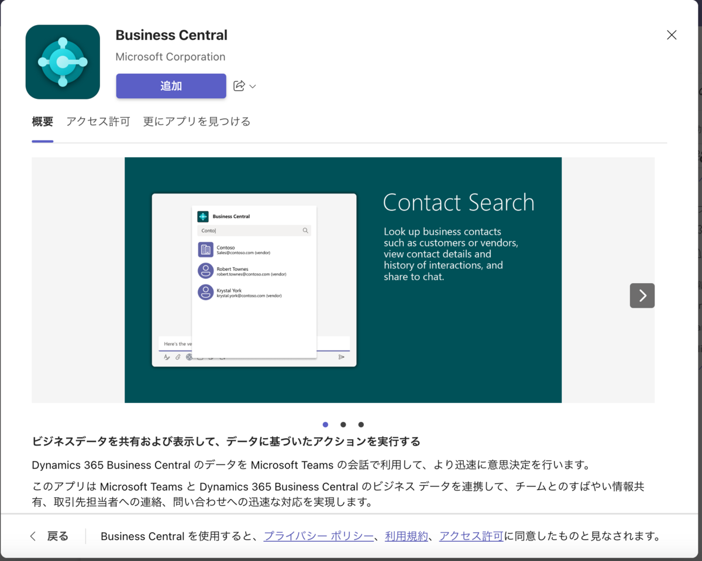Click Robert Townes' avatar icon
The height and width of the screenshot is (561, 702).
click(x=205, y=270)
